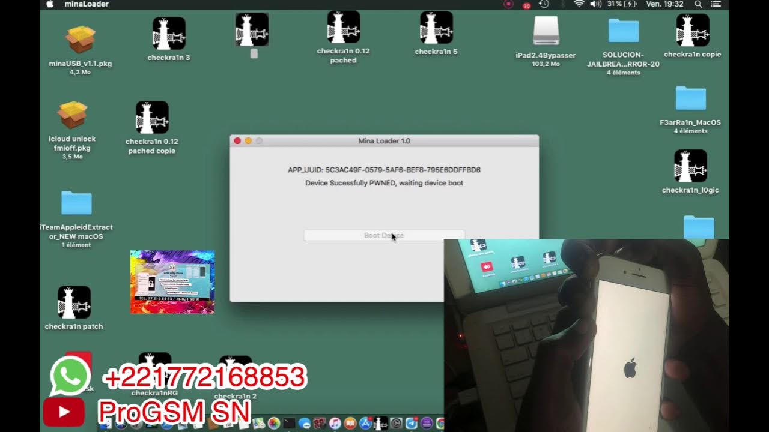The image size is (769, 432).
Task: Click the '103,2 Mo' size under iPad2.4Bypasser
Action: point(546,64)
